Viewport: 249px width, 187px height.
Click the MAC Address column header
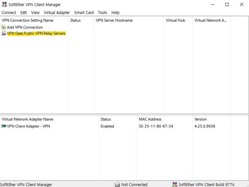pos(165,119)
